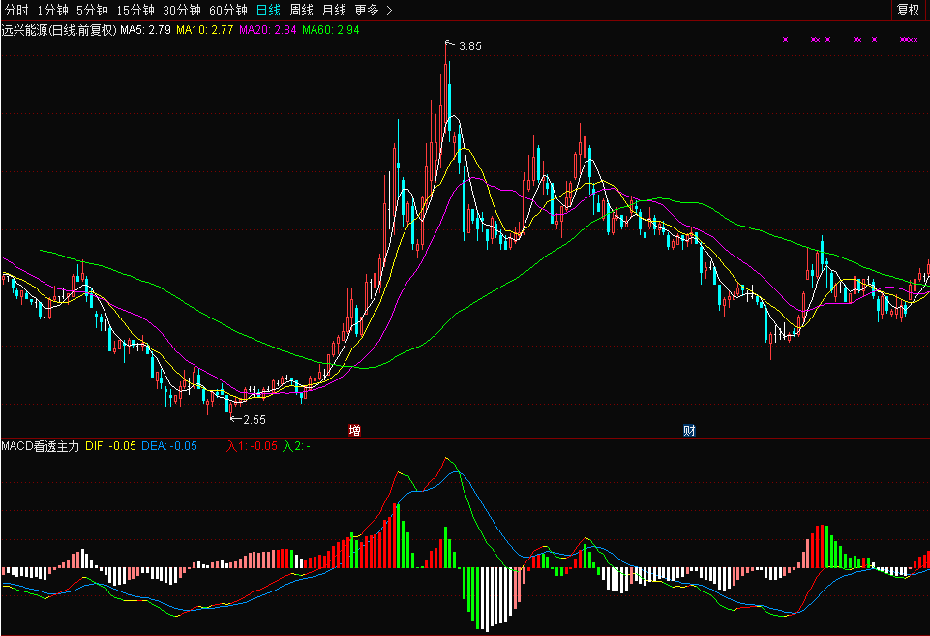The height and width of the screenshot is (636, 930).
Task: Select the 30分钟 period tab
Action: coord(182,10)
